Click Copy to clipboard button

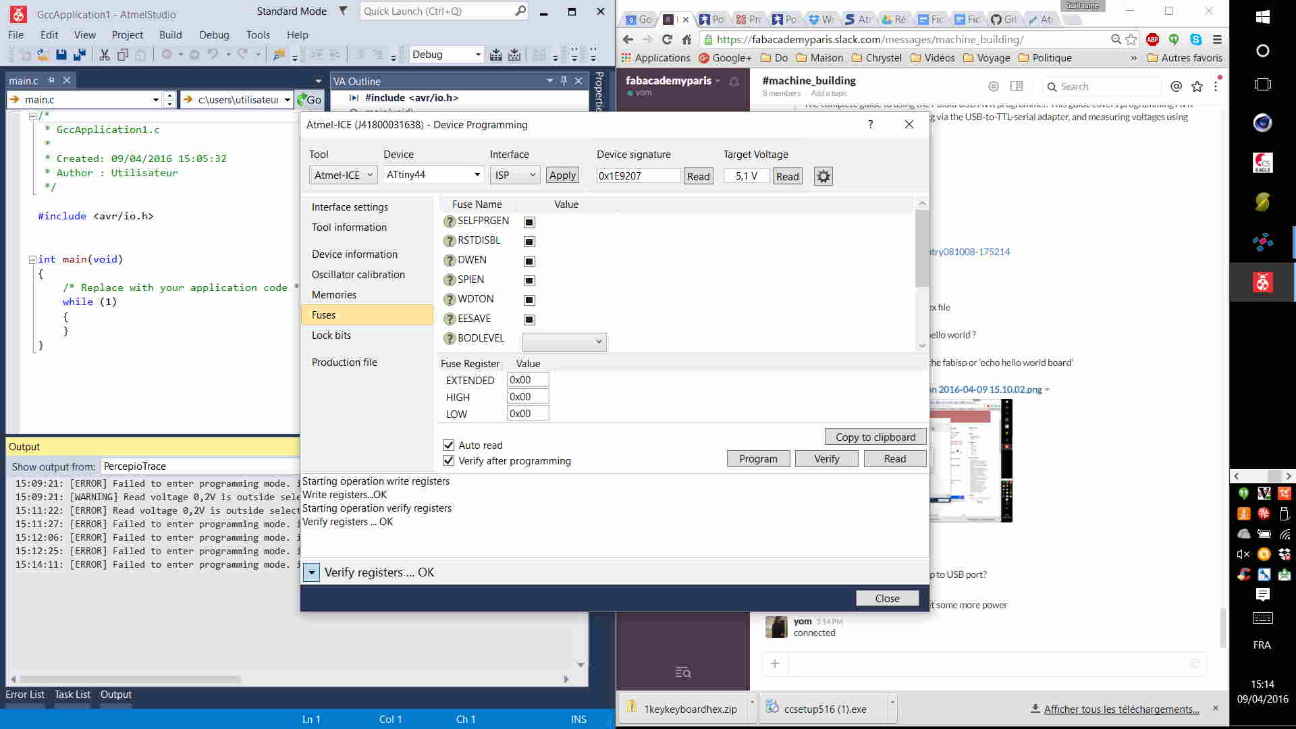point(875,437)
